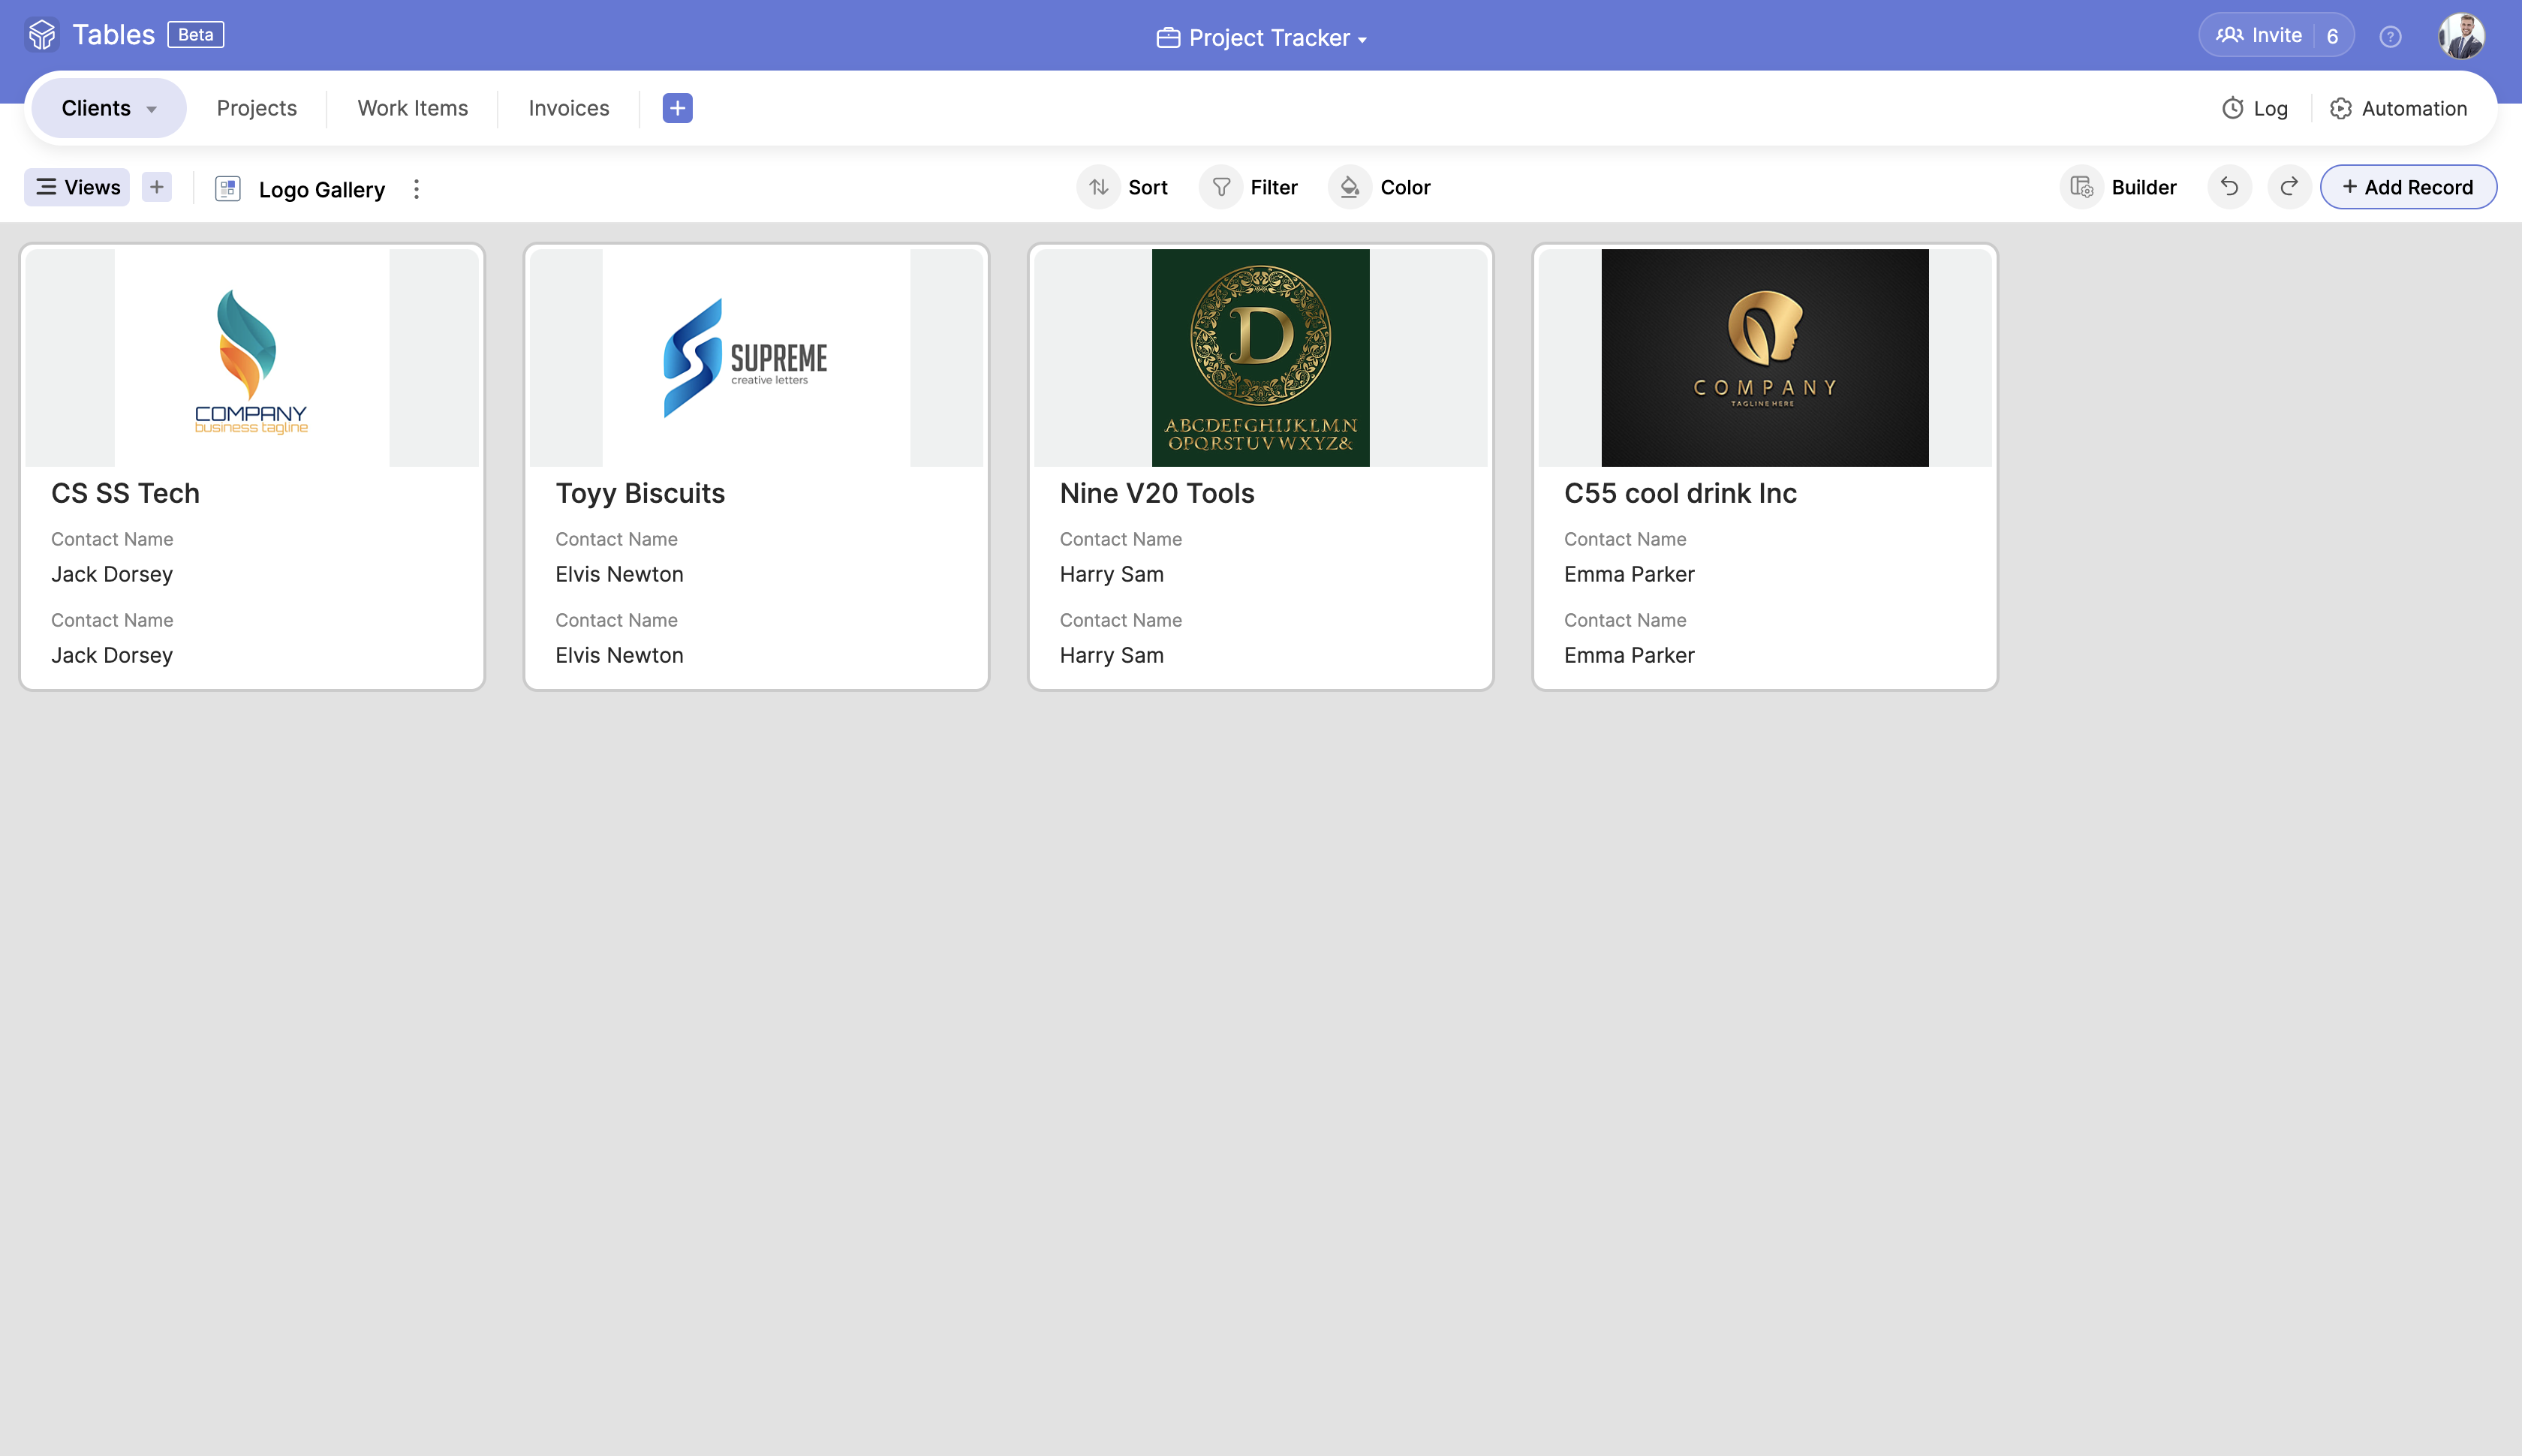
Task: Switch to the Work Items tab
Action: [x=413, y=108]
